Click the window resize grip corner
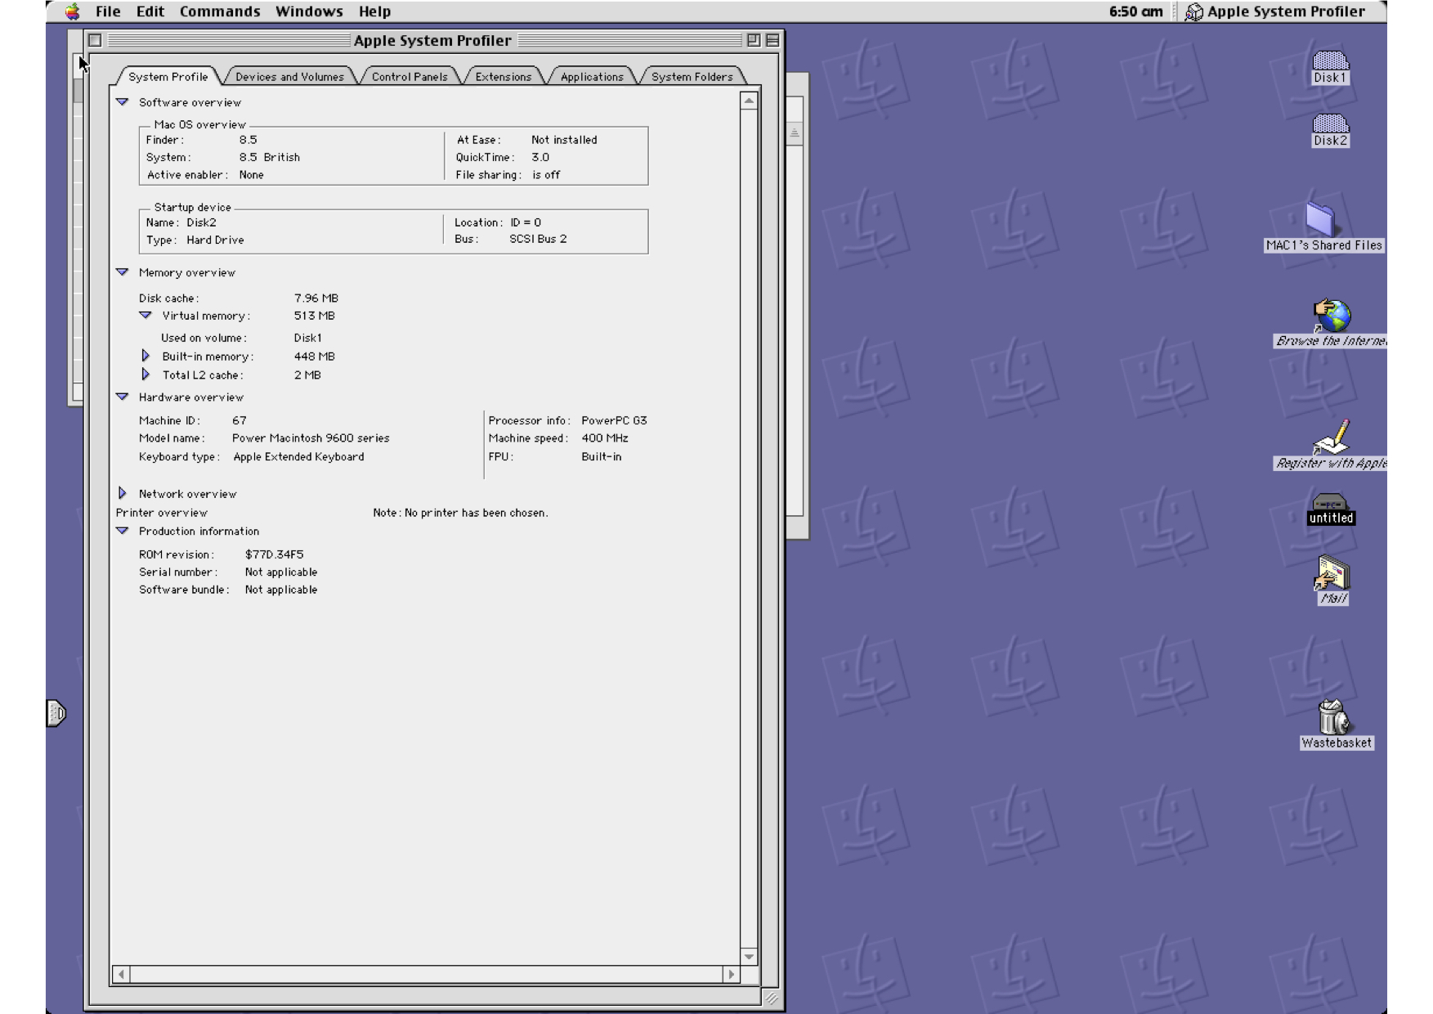The height and width of the screenshot is (1014, 1433). coord(772,997)
